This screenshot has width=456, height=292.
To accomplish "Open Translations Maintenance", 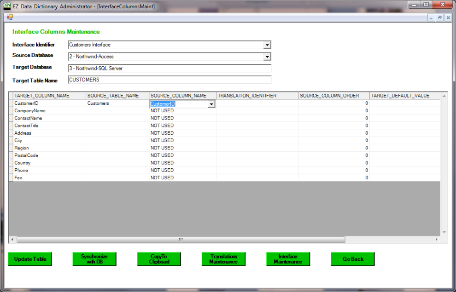I will [223, 259].
